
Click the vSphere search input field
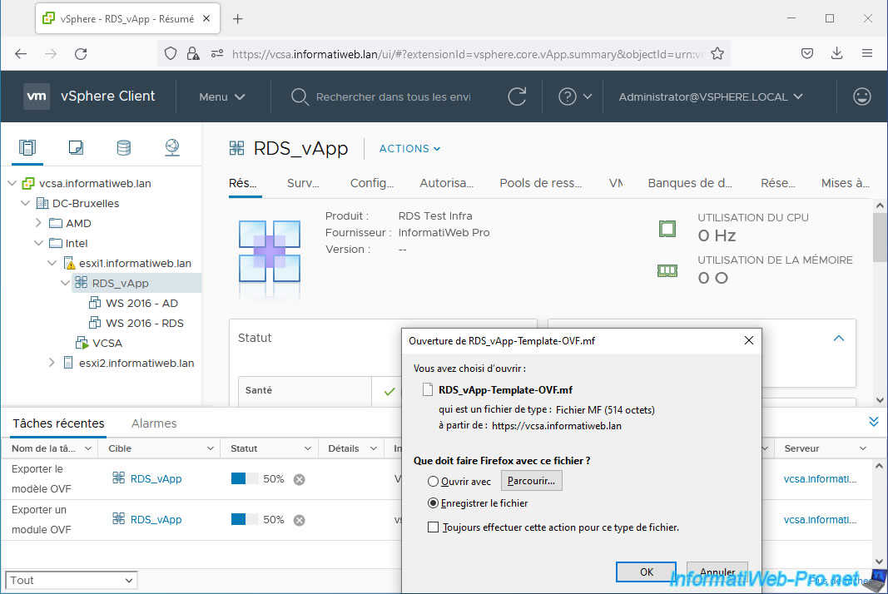pos(393,97)
